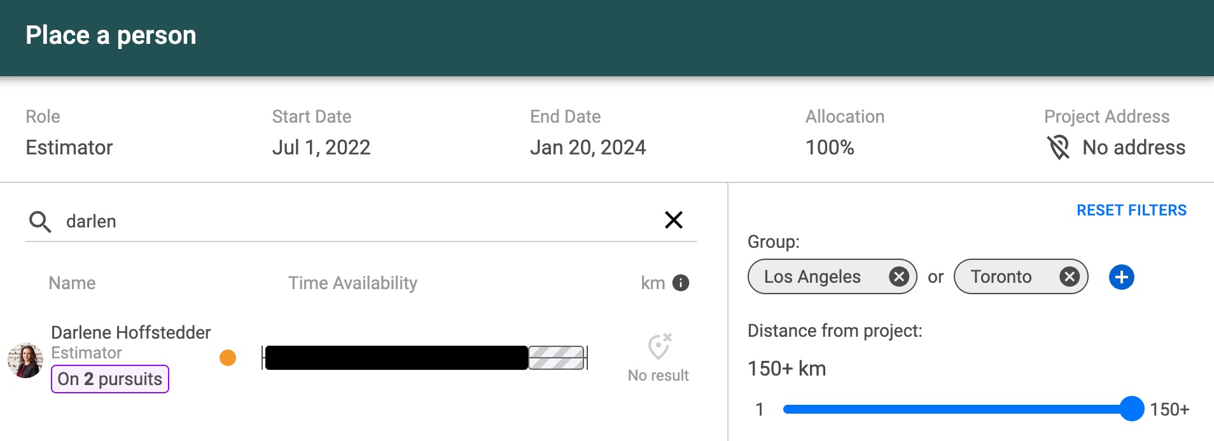Click the km info icon
Screen dimensions: 1214x441
click(x=680, y=283)
